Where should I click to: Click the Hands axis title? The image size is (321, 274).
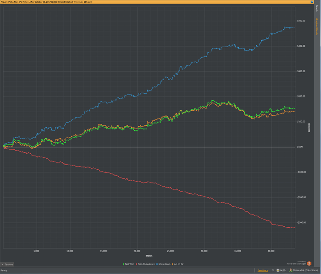(149, 256)
